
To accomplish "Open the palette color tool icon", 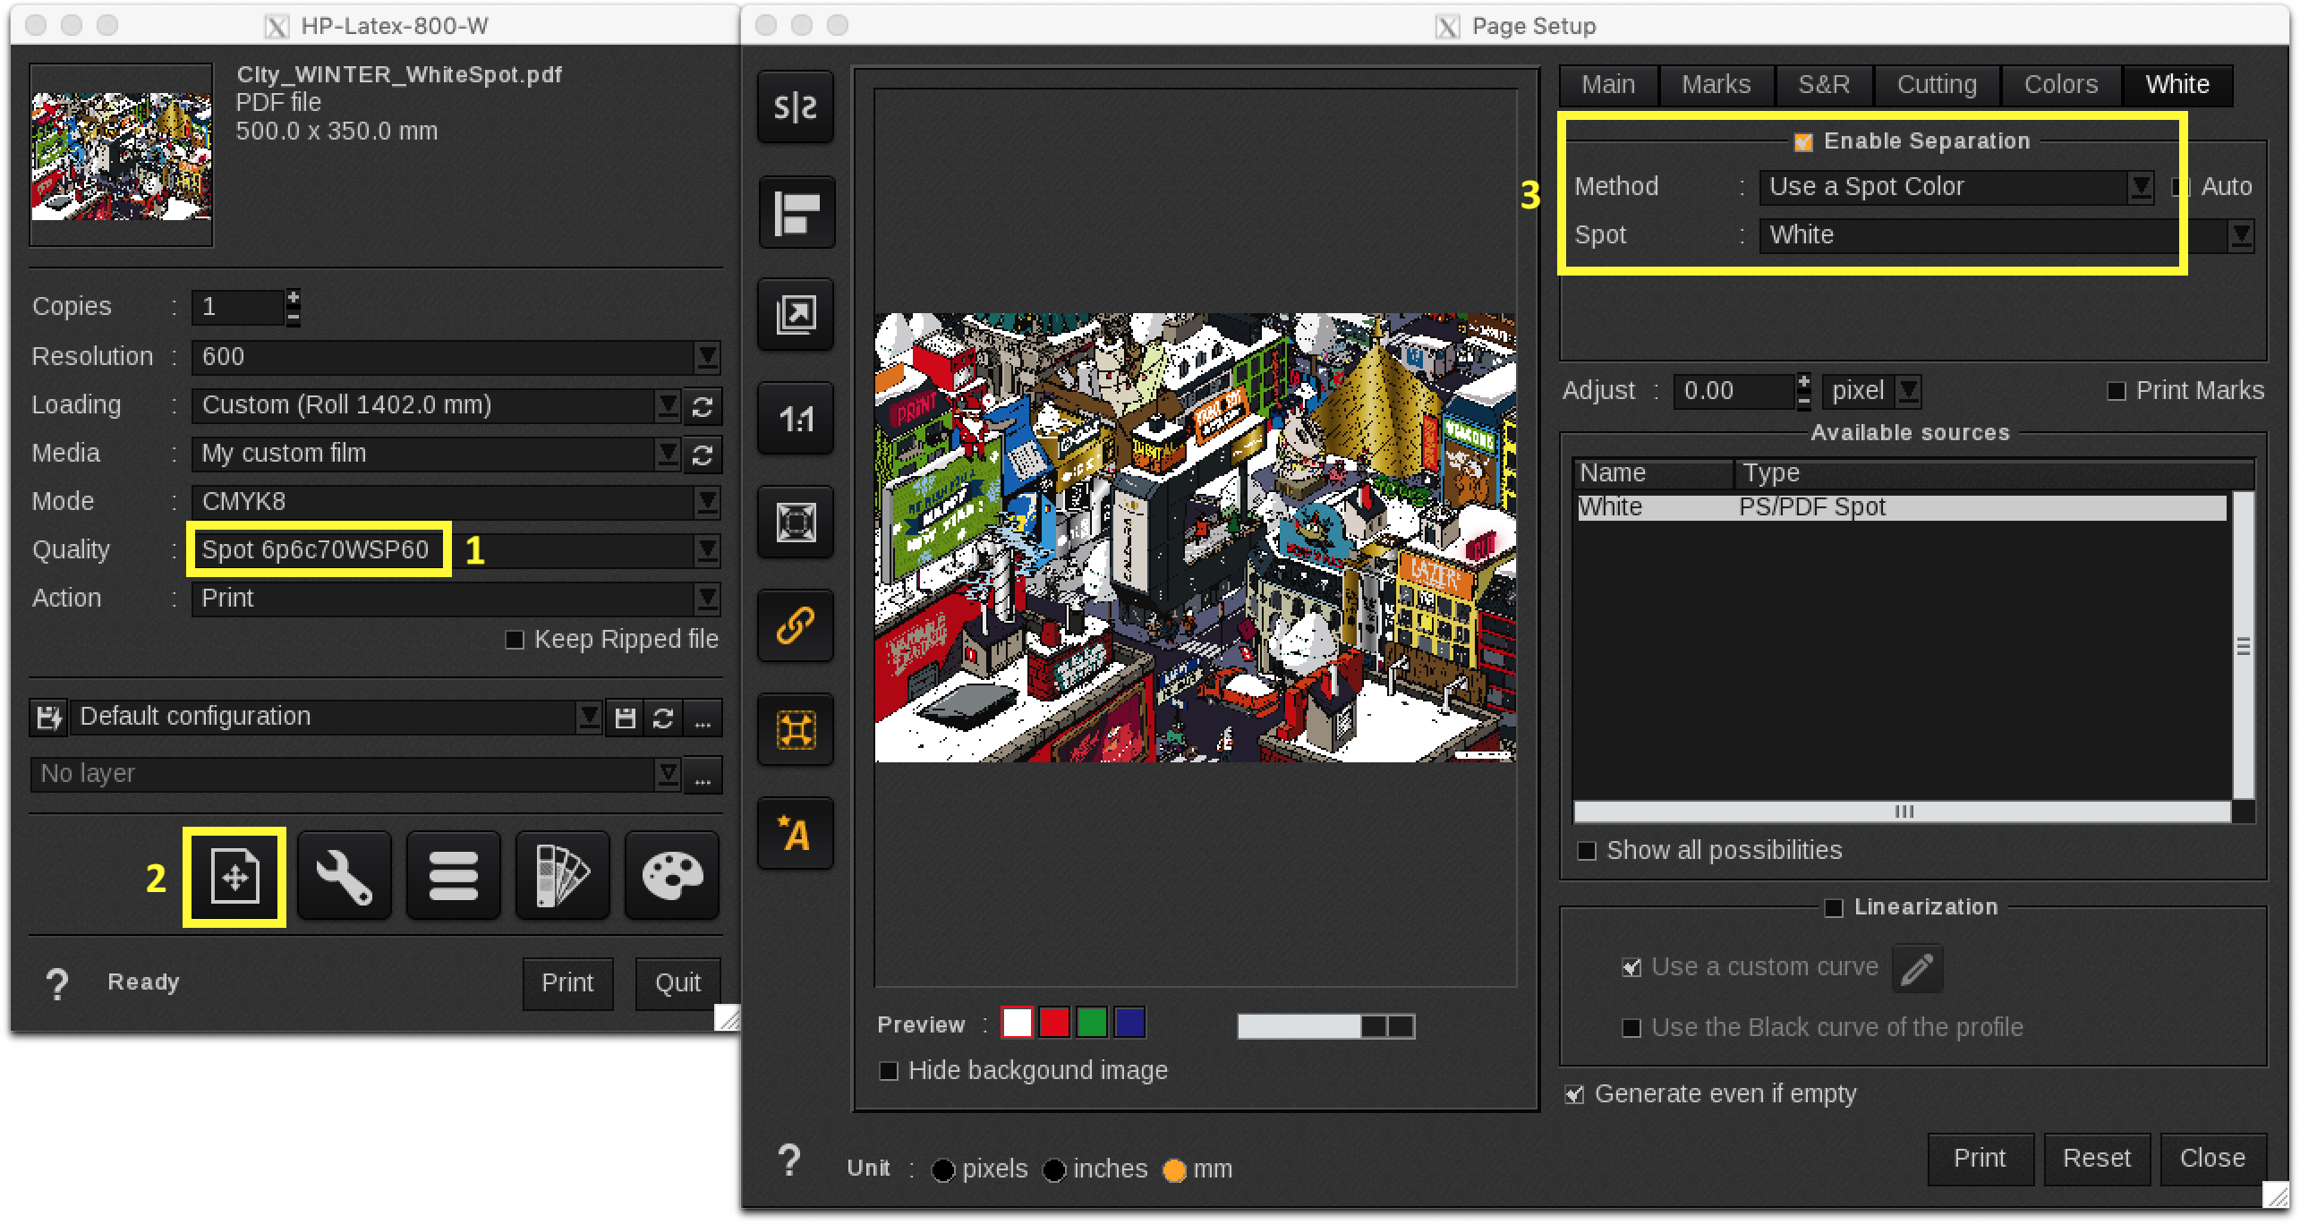I will point(671,876).
